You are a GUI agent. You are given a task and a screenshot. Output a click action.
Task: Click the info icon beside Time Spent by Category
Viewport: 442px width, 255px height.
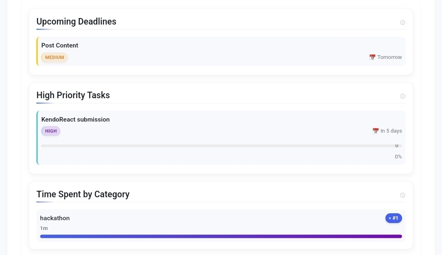[x=403, y=195]
